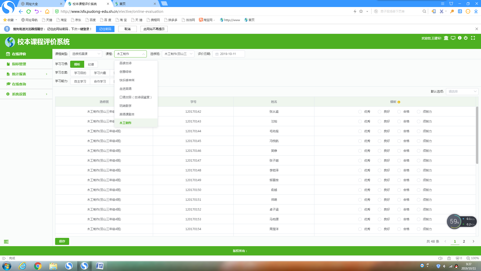The width and height of the screenshot is (481, 271).
Task: Toggle fullscreen icon in header
Action: [473, 38]
